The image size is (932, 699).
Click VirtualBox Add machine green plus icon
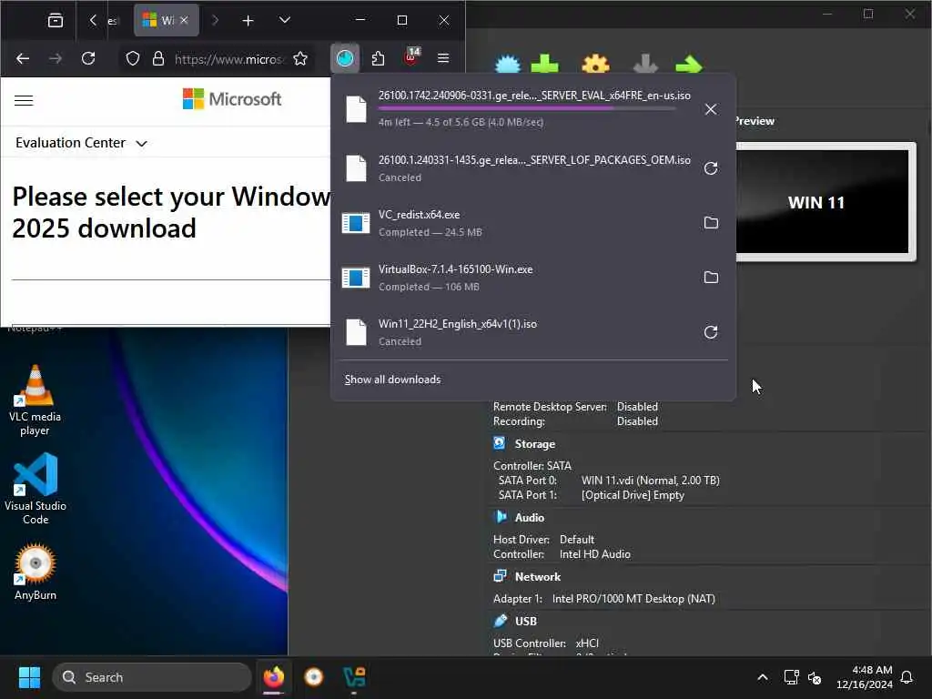point(544,64)
